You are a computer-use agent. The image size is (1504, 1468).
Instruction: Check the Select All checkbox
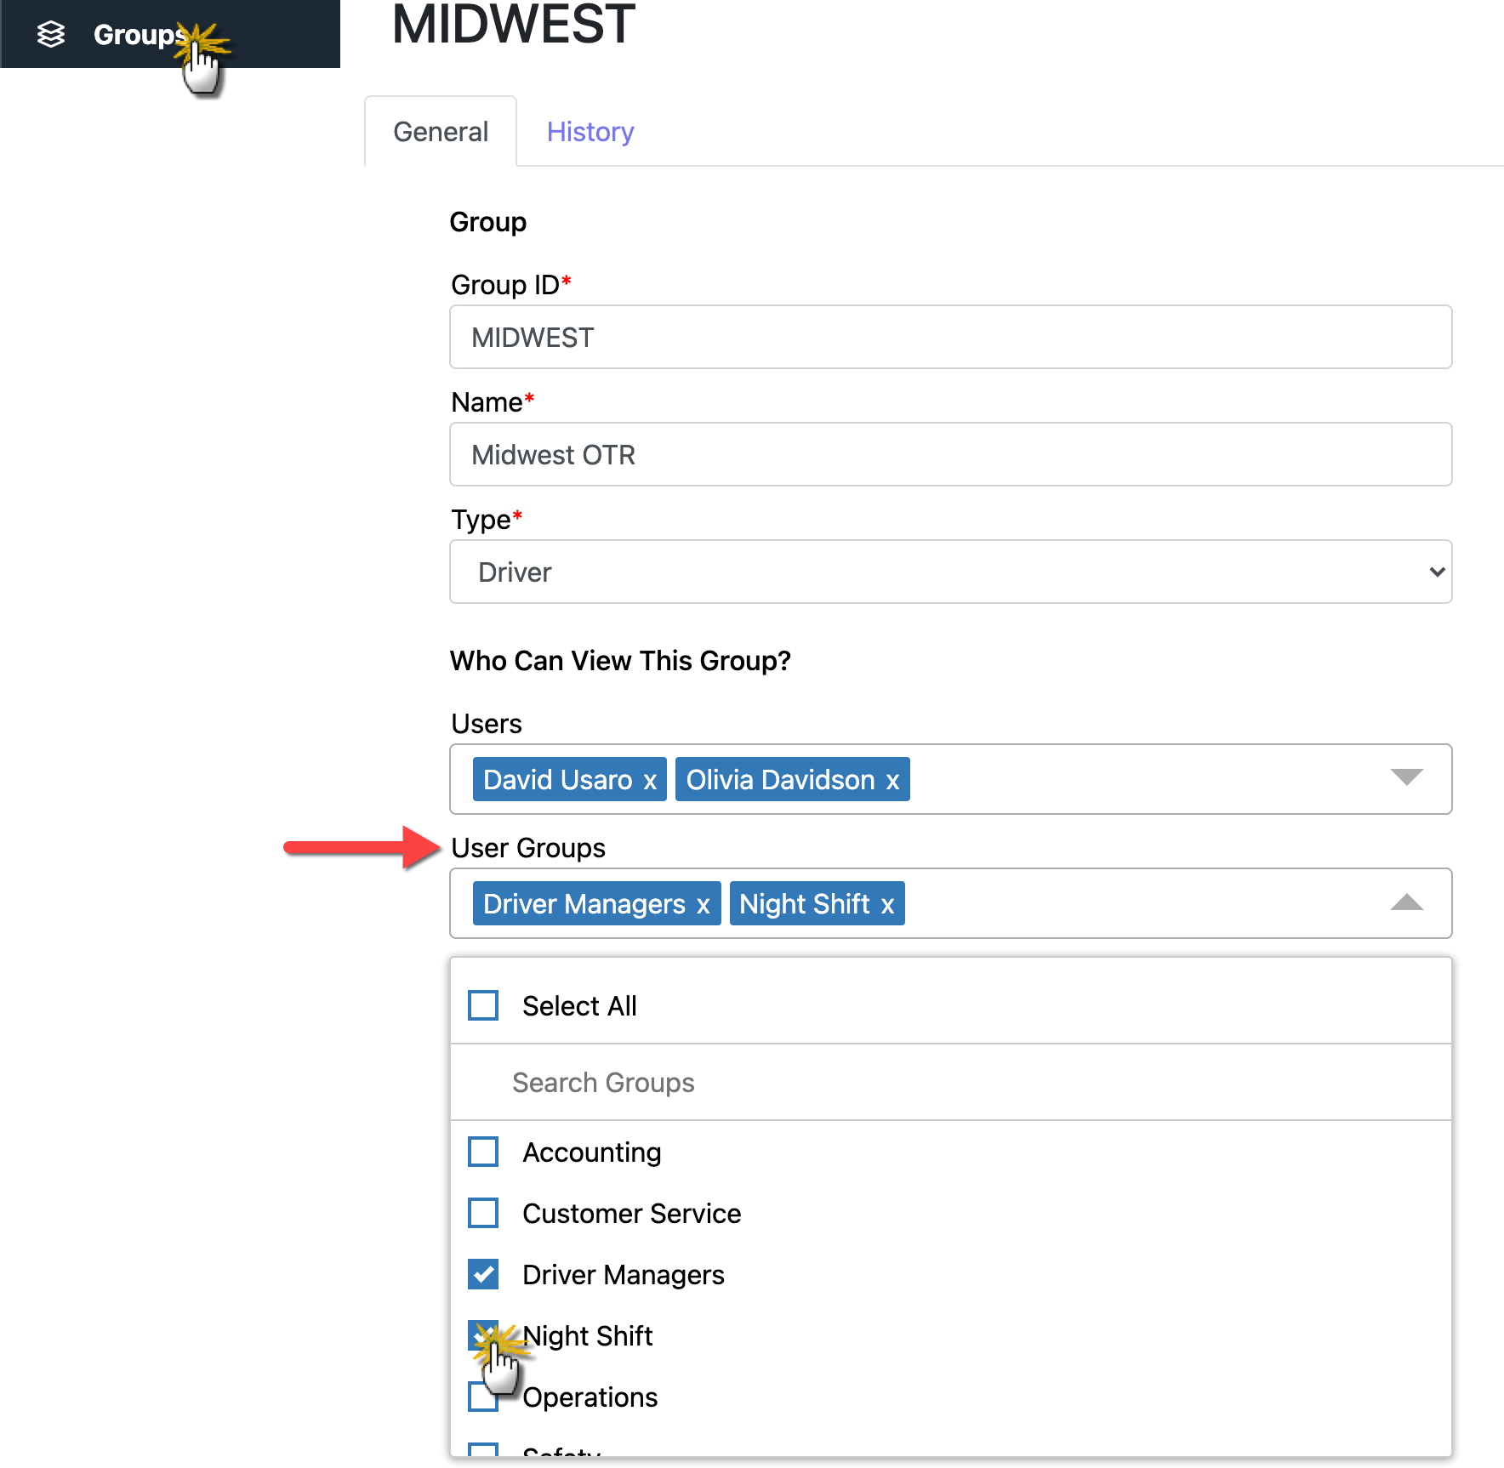coord(483,1005)
